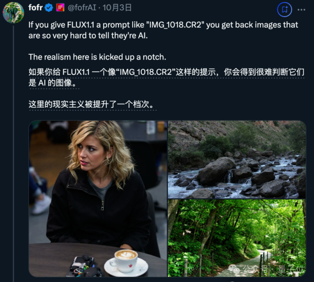The height and width of the screenshot is (282, 314).
Task: Click the translated line 如果你给 FLUX1.1
Action: 166,72
